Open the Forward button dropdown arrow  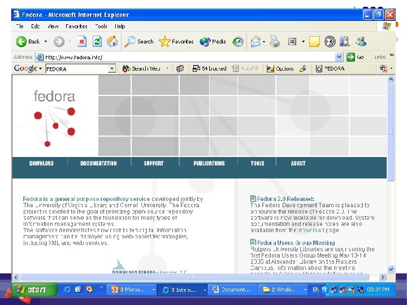click(x=70, y=41)
